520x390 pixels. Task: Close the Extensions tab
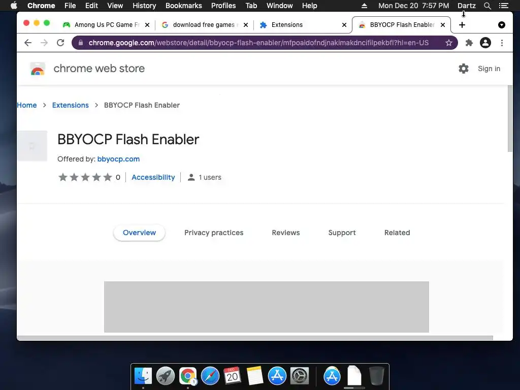click(344, 25)
